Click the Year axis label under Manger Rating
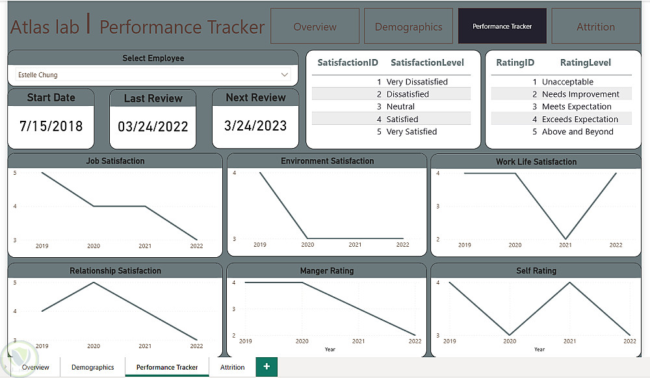The width and height of the screenshot is (650, 378). (x=330, y=349)
